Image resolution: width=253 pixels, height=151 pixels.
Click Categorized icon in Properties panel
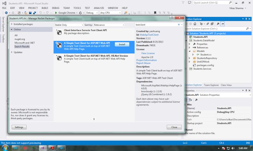click(x=187, y=100)
